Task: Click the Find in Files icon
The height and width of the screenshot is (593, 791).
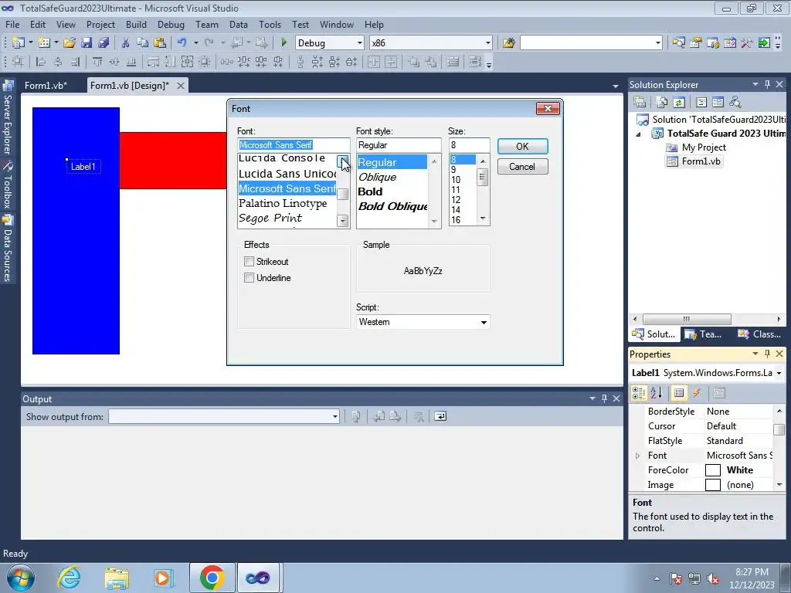Action: pyautogui.click(x=508, y=43)
